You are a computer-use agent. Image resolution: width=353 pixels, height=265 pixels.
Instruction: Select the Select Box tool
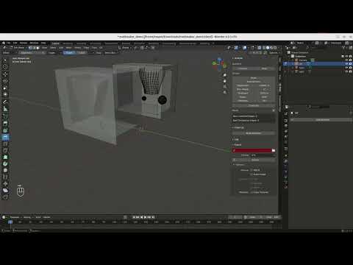click(5, 60)
